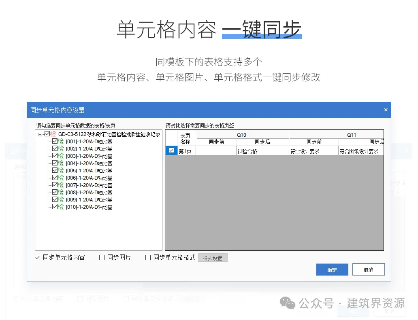Viewport: 418px width, 320px height.
Task: Toggle the 第1页 row checkbox
Action: click(x=171, y=150)
